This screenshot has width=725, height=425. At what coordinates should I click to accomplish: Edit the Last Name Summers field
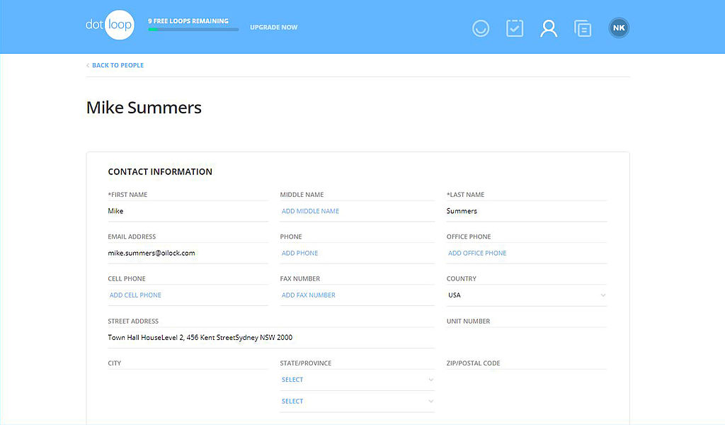[x=526, y=211]
